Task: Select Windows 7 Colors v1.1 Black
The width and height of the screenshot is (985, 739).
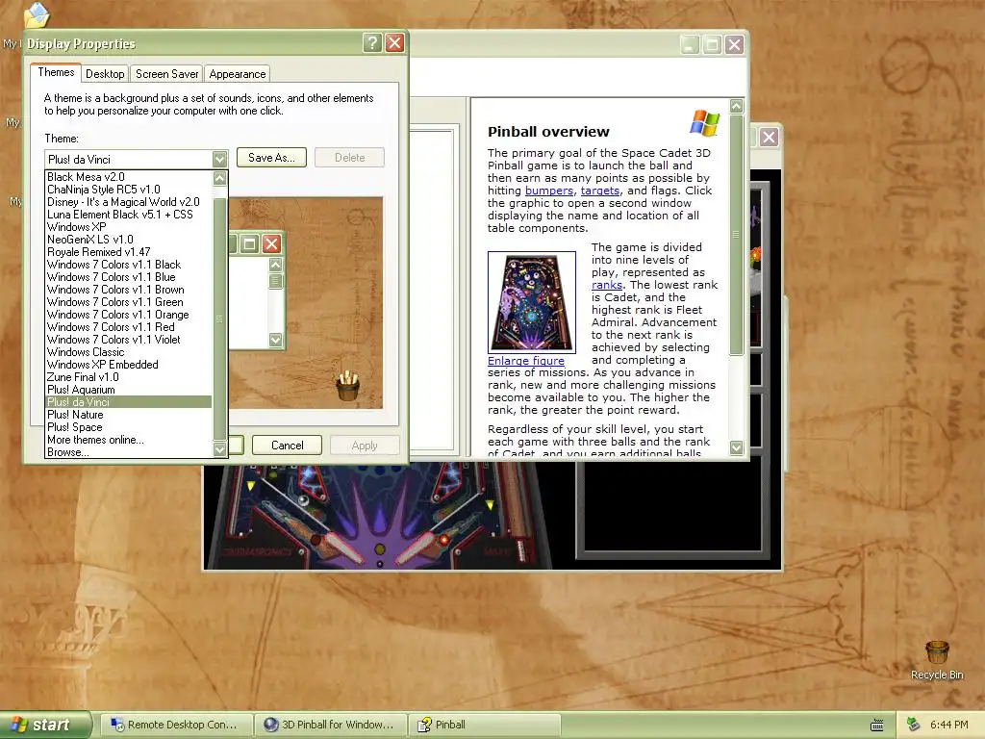Action: 129,265
